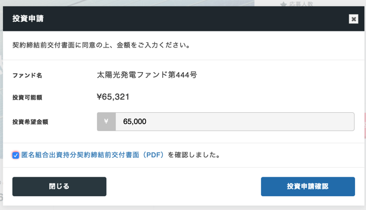
Task: Focus the 投資希望金額 input showing 65,000
Action: click(x=235, y=121)
